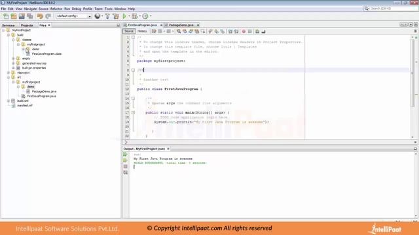Switch to the Services tab

click(9, 25)
